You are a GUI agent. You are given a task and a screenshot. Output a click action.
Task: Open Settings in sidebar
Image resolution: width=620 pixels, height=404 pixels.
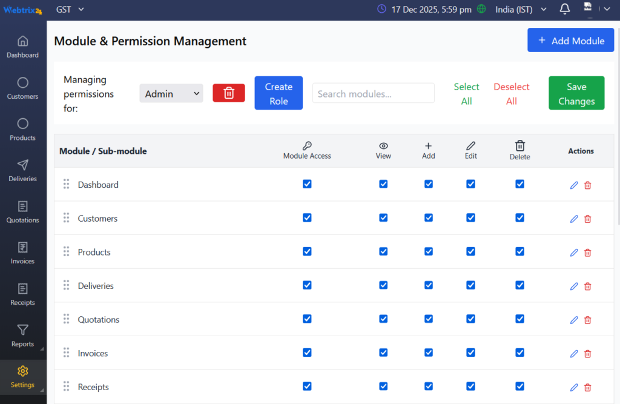point(22,377)
